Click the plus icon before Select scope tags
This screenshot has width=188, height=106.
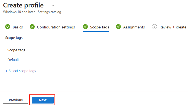click(7, 71)
